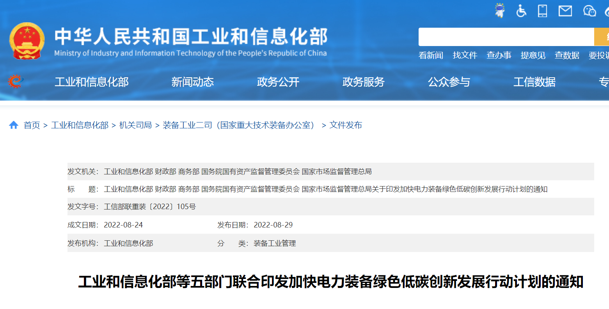Screen dimensions: 609x309
Task: Click document number 工信部联重装〔2022〕105号
Action: 150,207
